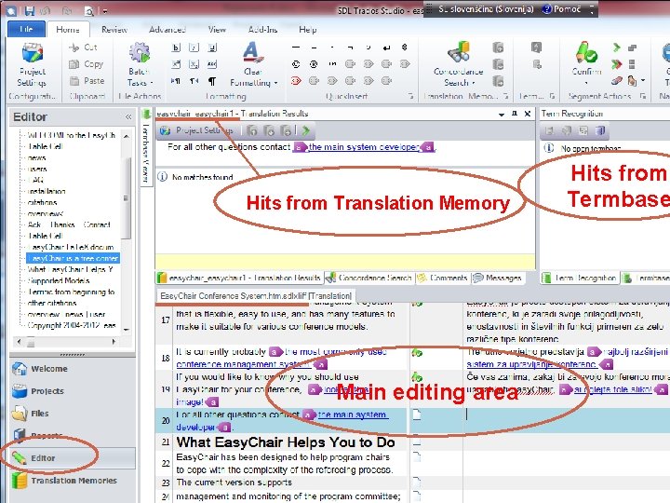This screenshot has width=670, height=503.
Task: Select segment 21 'What EasyChair Helps You to Do'
Action: coord(286,442)
